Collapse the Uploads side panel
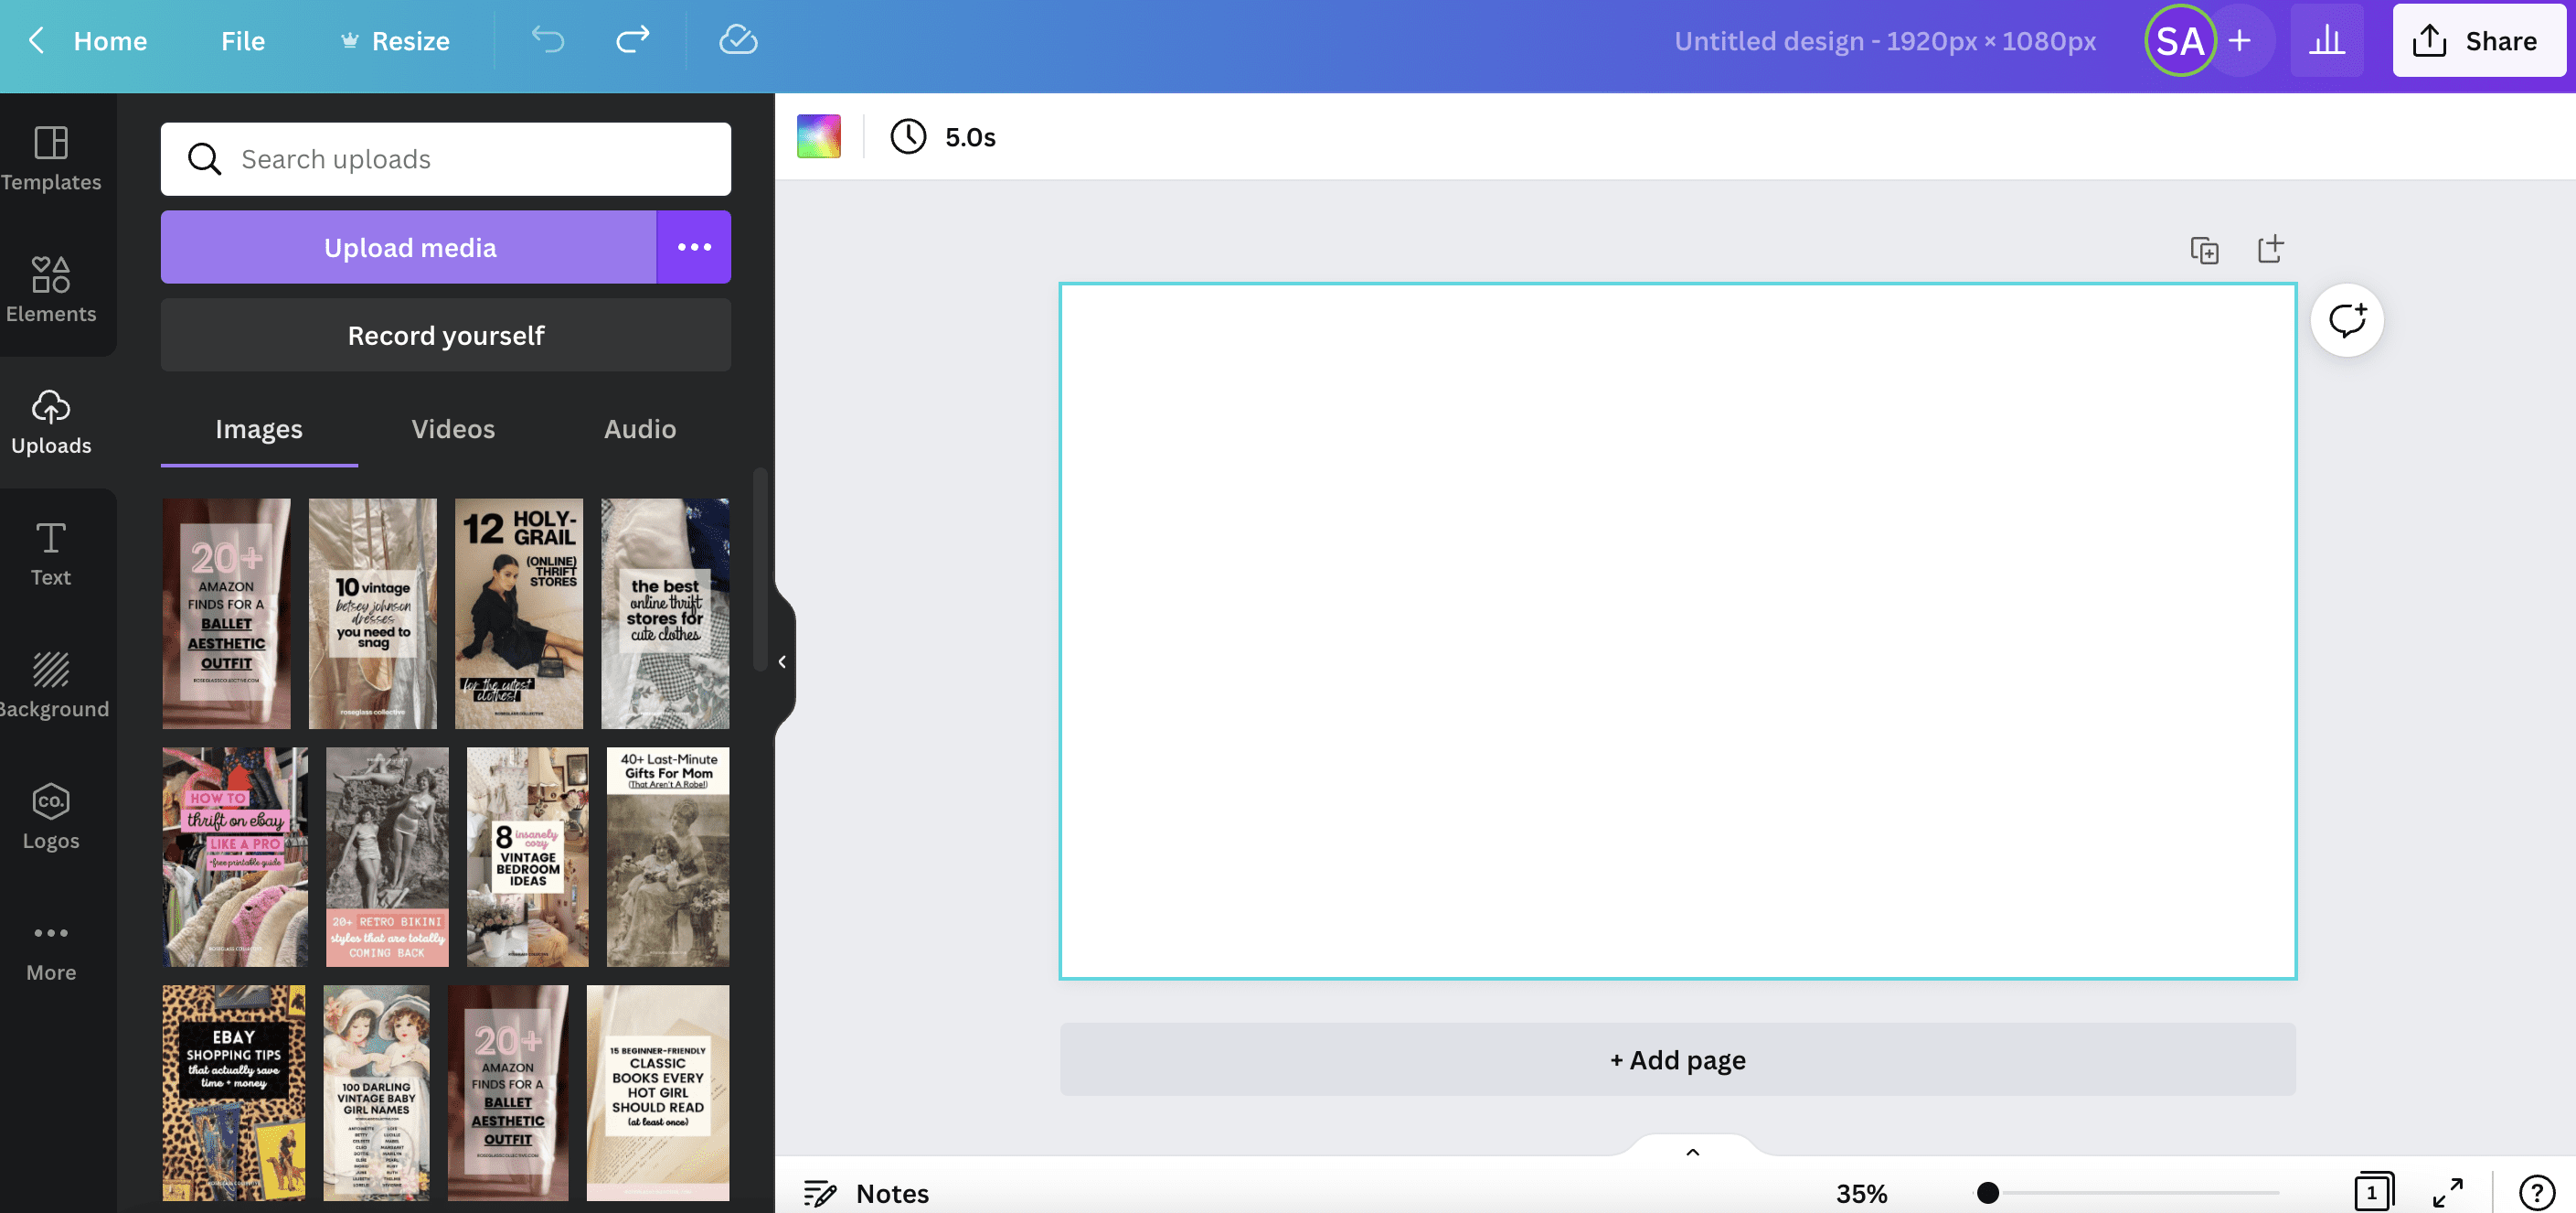 point(782,660)
